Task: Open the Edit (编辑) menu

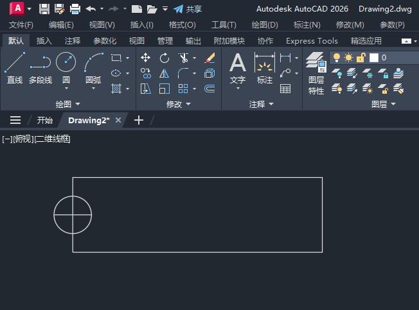Action: (61, 25)
